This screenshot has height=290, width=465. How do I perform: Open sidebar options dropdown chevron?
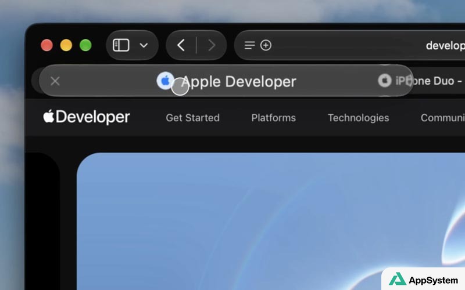tap(144, 46)
